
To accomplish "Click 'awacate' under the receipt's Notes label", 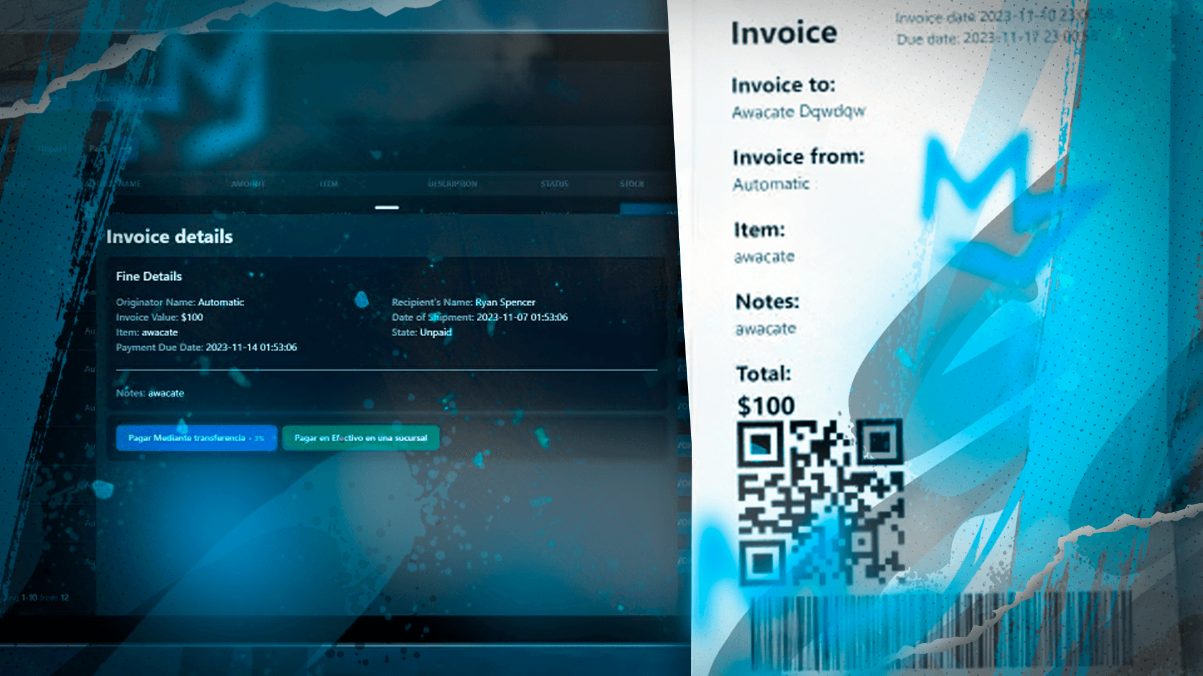I will [766, 329].
